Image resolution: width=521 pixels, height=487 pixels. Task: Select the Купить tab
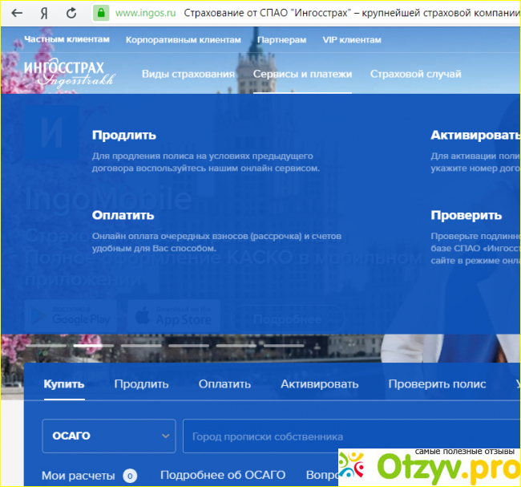coord(64,384)
